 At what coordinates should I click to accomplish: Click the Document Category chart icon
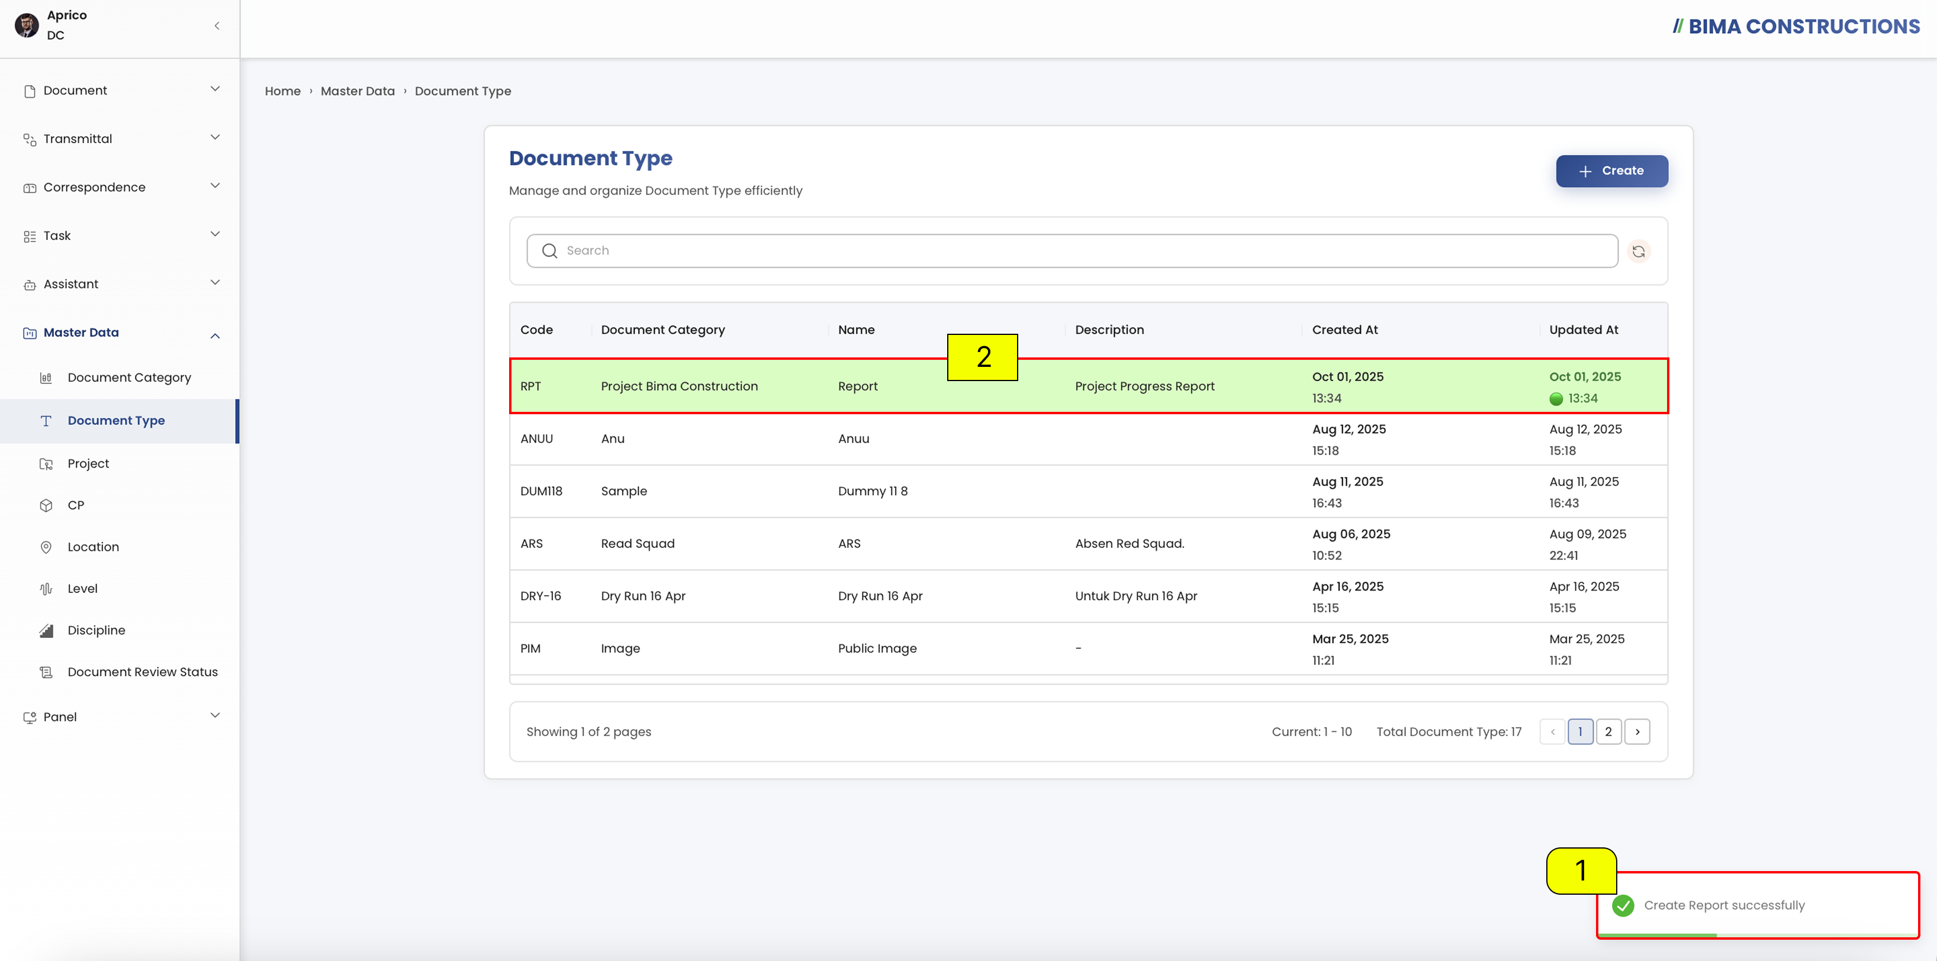pyautogui.click(x=46, y=378)
